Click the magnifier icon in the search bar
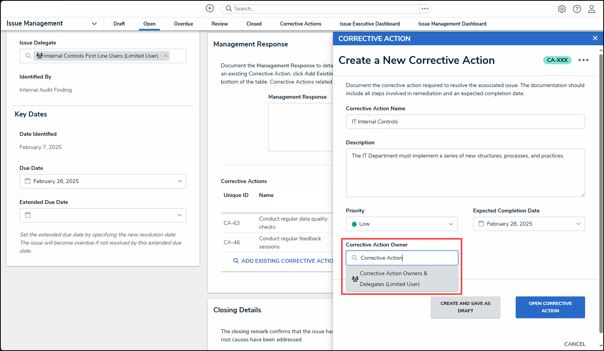The height and width of the screenshot is (351, 604). click(228, 9)
